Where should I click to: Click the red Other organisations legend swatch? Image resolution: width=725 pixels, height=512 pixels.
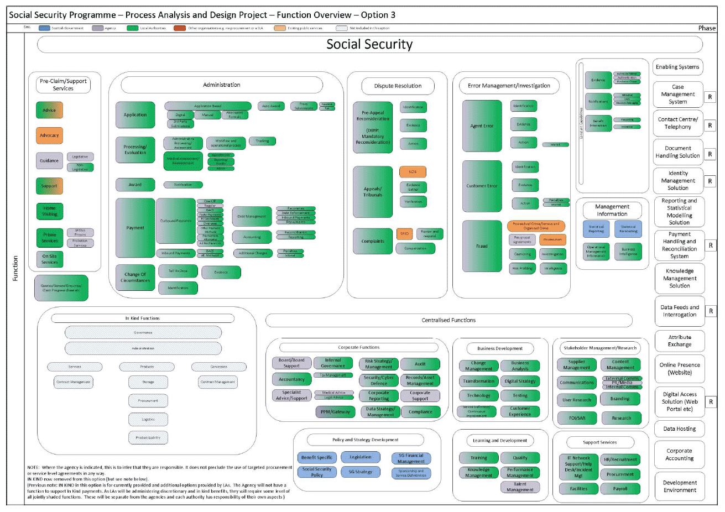click(180, 28)
